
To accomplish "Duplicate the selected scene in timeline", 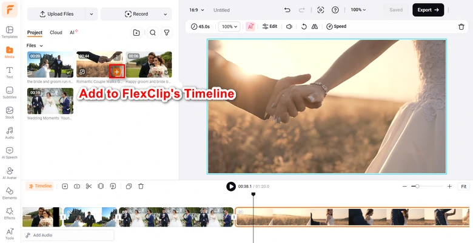I will [x=129, y=186].
